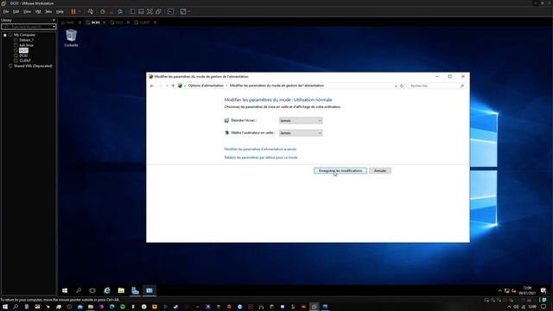This screenshot has height=311, width=553.
Task: Open Task View in guest taskbar
Action: (x=92, y=290)
